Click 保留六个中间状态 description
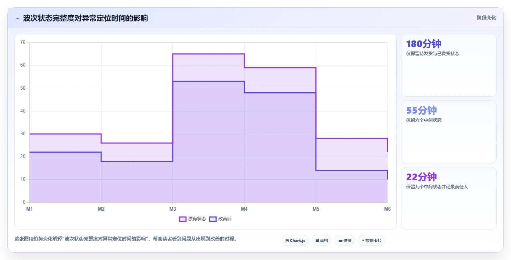The width and height of the screenshot is (511, 260). click(424, 120)
